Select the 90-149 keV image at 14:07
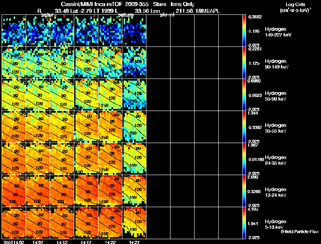Image resolution: width=321 pixels, height=244 pixels. (x=38, y=63)
